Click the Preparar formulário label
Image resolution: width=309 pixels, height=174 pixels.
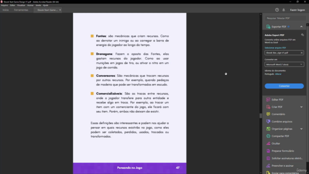click(x=283, y=151)
